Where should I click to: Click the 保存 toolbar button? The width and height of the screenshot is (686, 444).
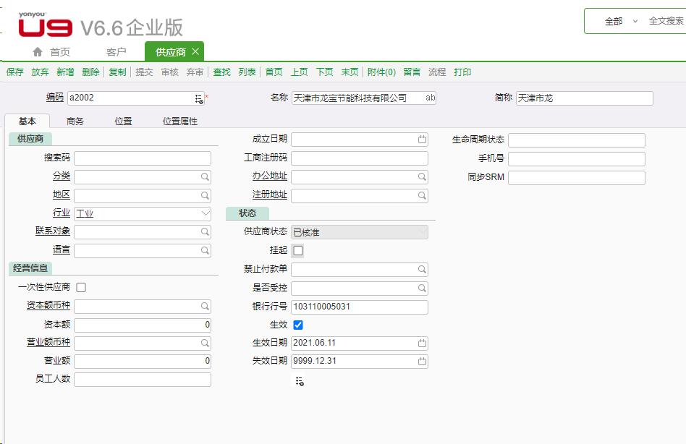tap(14, 72)
